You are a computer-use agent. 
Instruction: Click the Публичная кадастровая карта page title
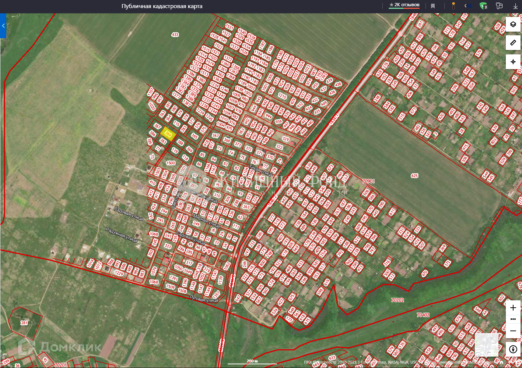tap(162, 6)
